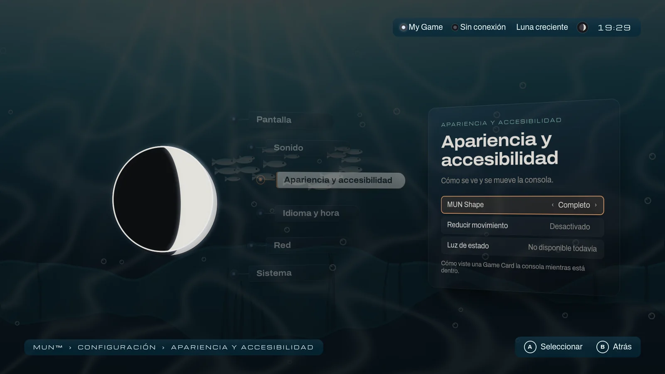Click the Sin conexión status indicator
This screenshot has height=374, width=665.
(478, 27)
